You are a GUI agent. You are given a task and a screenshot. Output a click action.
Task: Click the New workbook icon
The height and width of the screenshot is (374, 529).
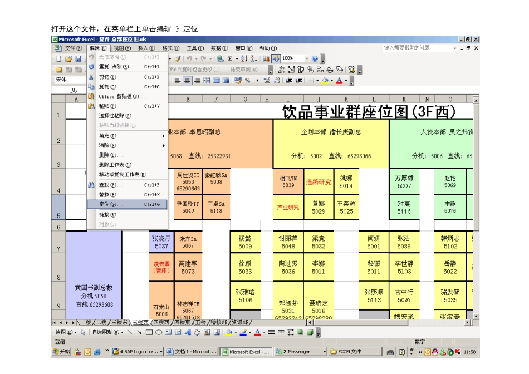pyautogui.click(x=59, y=59)
